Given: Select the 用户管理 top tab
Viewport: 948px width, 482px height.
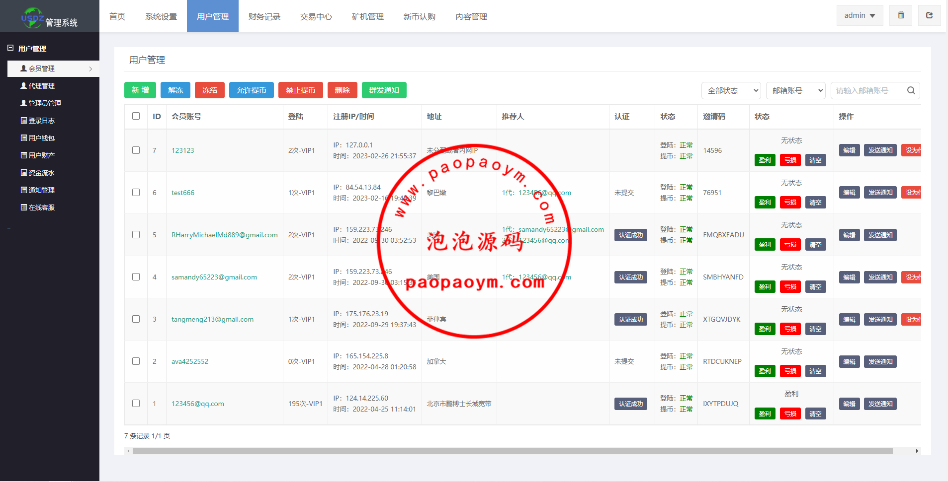Looking at the screenshot, I should (213, 16).
